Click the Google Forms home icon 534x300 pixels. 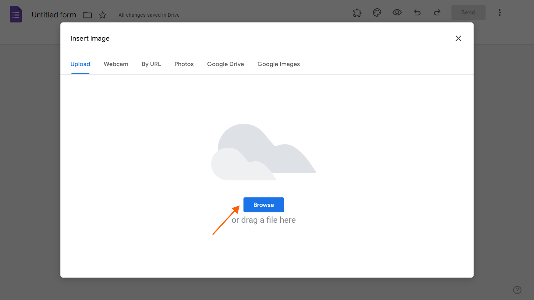(x=16, y=14)
